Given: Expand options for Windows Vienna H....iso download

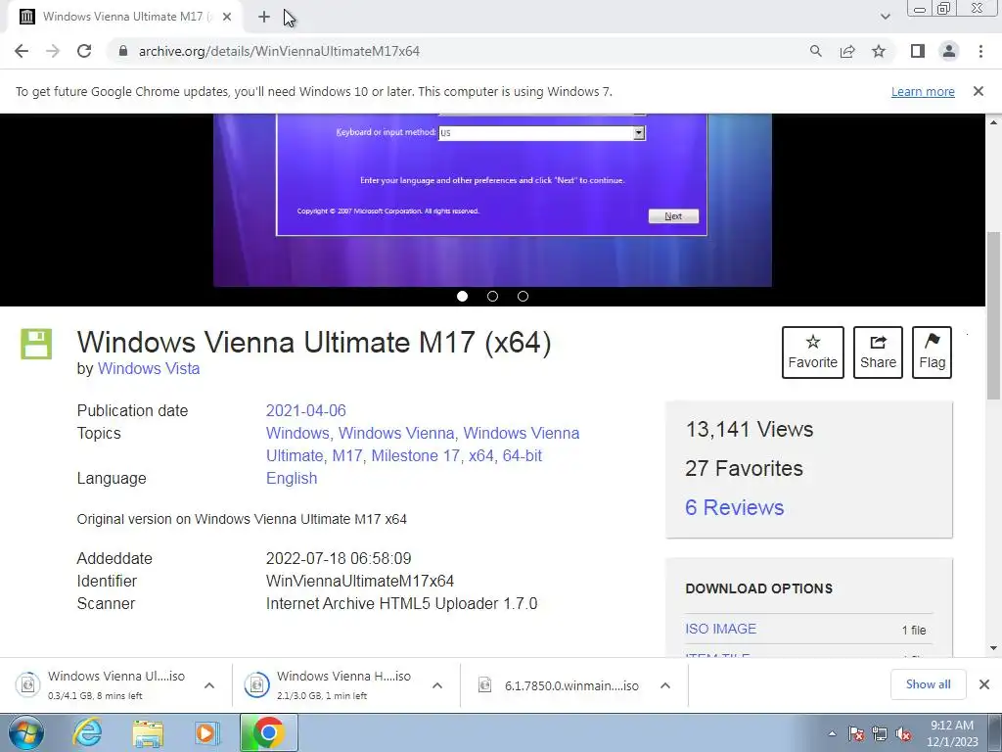Looking at the screenshot, I should (x=437, y=685).
